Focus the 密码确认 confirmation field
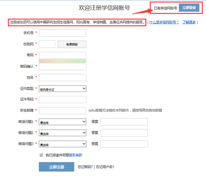The image size is (206, 176). pos(62,66)
